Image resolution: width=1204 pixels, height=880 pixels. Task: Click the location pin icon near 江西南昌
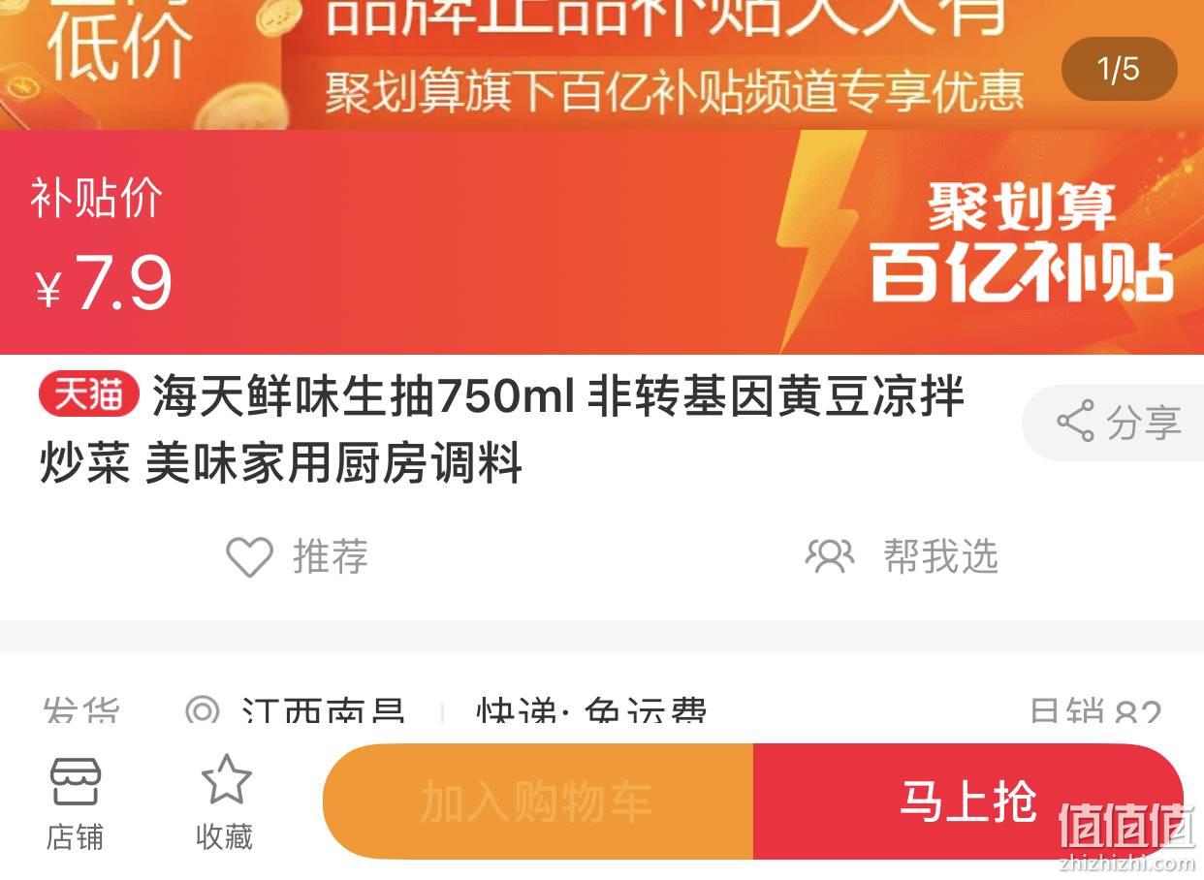203,713
